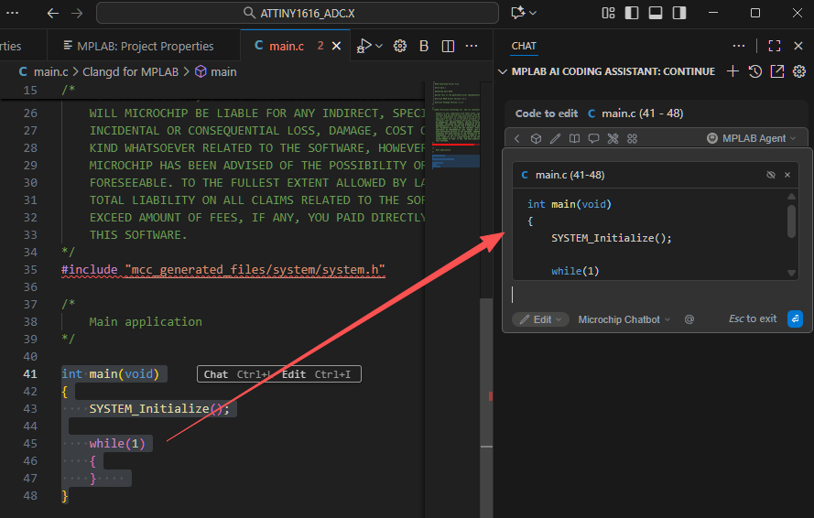Screen dimensions: 814x518
Task: Click the back chevron in chat toolbar
Action: coord(517,138)
